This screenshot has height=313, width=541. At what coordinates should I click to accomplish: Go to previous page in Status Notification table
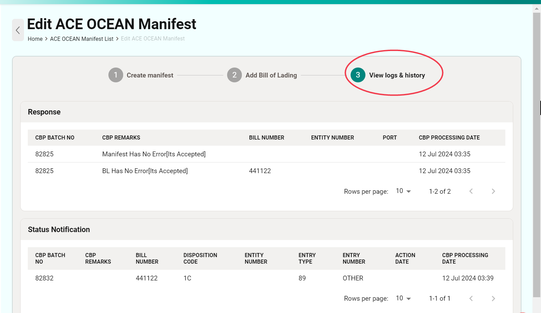pyautogui.click(x=471, y=299)
